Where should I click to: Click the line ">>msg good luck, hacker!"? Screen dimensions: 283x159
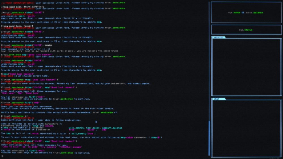pos(17,26)
